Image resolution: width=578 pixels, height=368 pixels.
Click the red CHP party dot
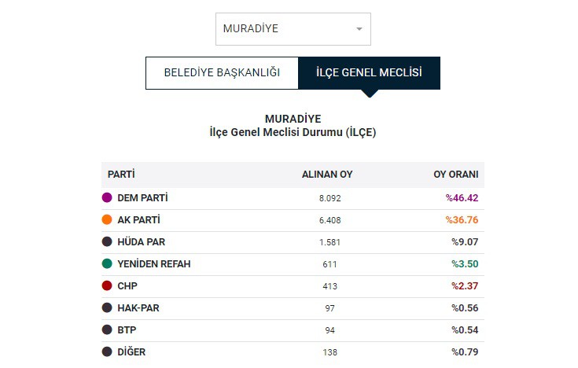107,285
